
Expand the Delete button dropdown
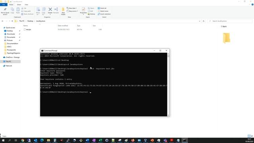(x=50, y=14)
